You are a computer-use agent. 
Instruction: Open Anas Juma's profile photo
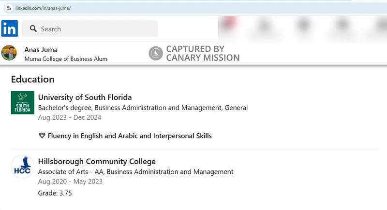click(x=9, y=53)
